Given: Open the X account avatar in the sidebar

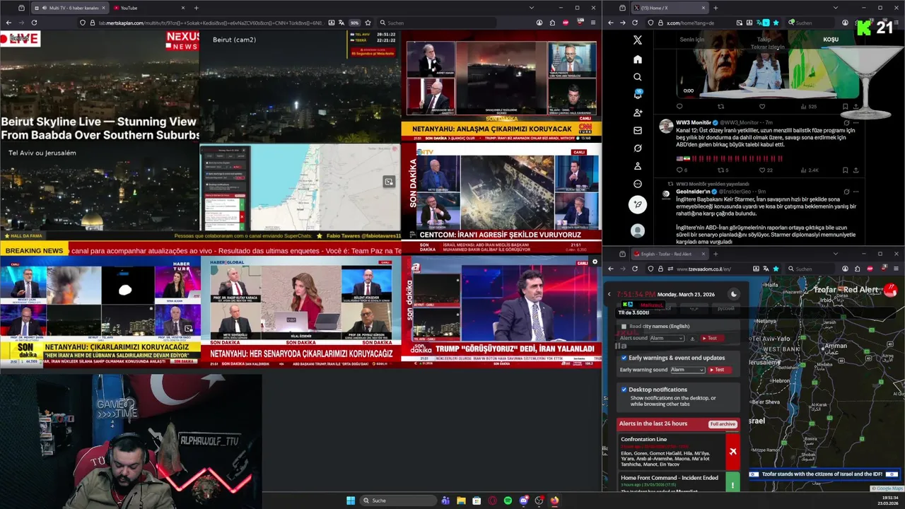Looking at the screenshot, I should point(638,230).
